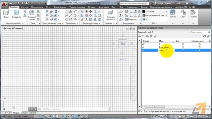This screenshot has height=119, width=212.
Task: Toggle the light bulb for the highlighted layer
Action: click(x=183, y=50)
